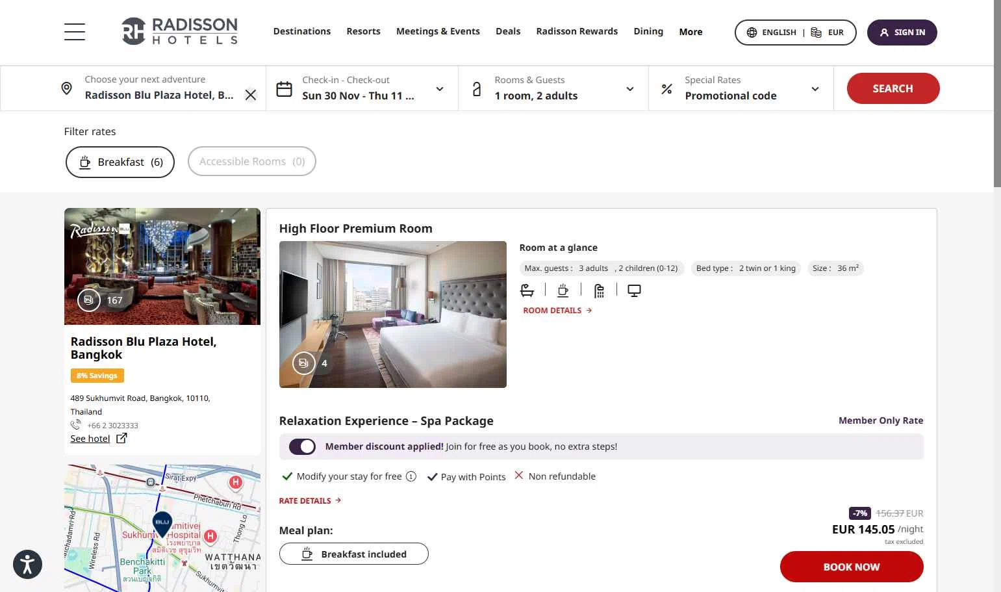Open Dining menu item

click(648, 31)
